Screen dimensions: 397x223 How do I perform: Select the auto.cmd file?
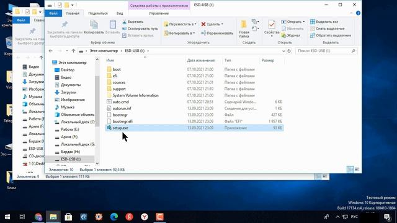[121, 102]
